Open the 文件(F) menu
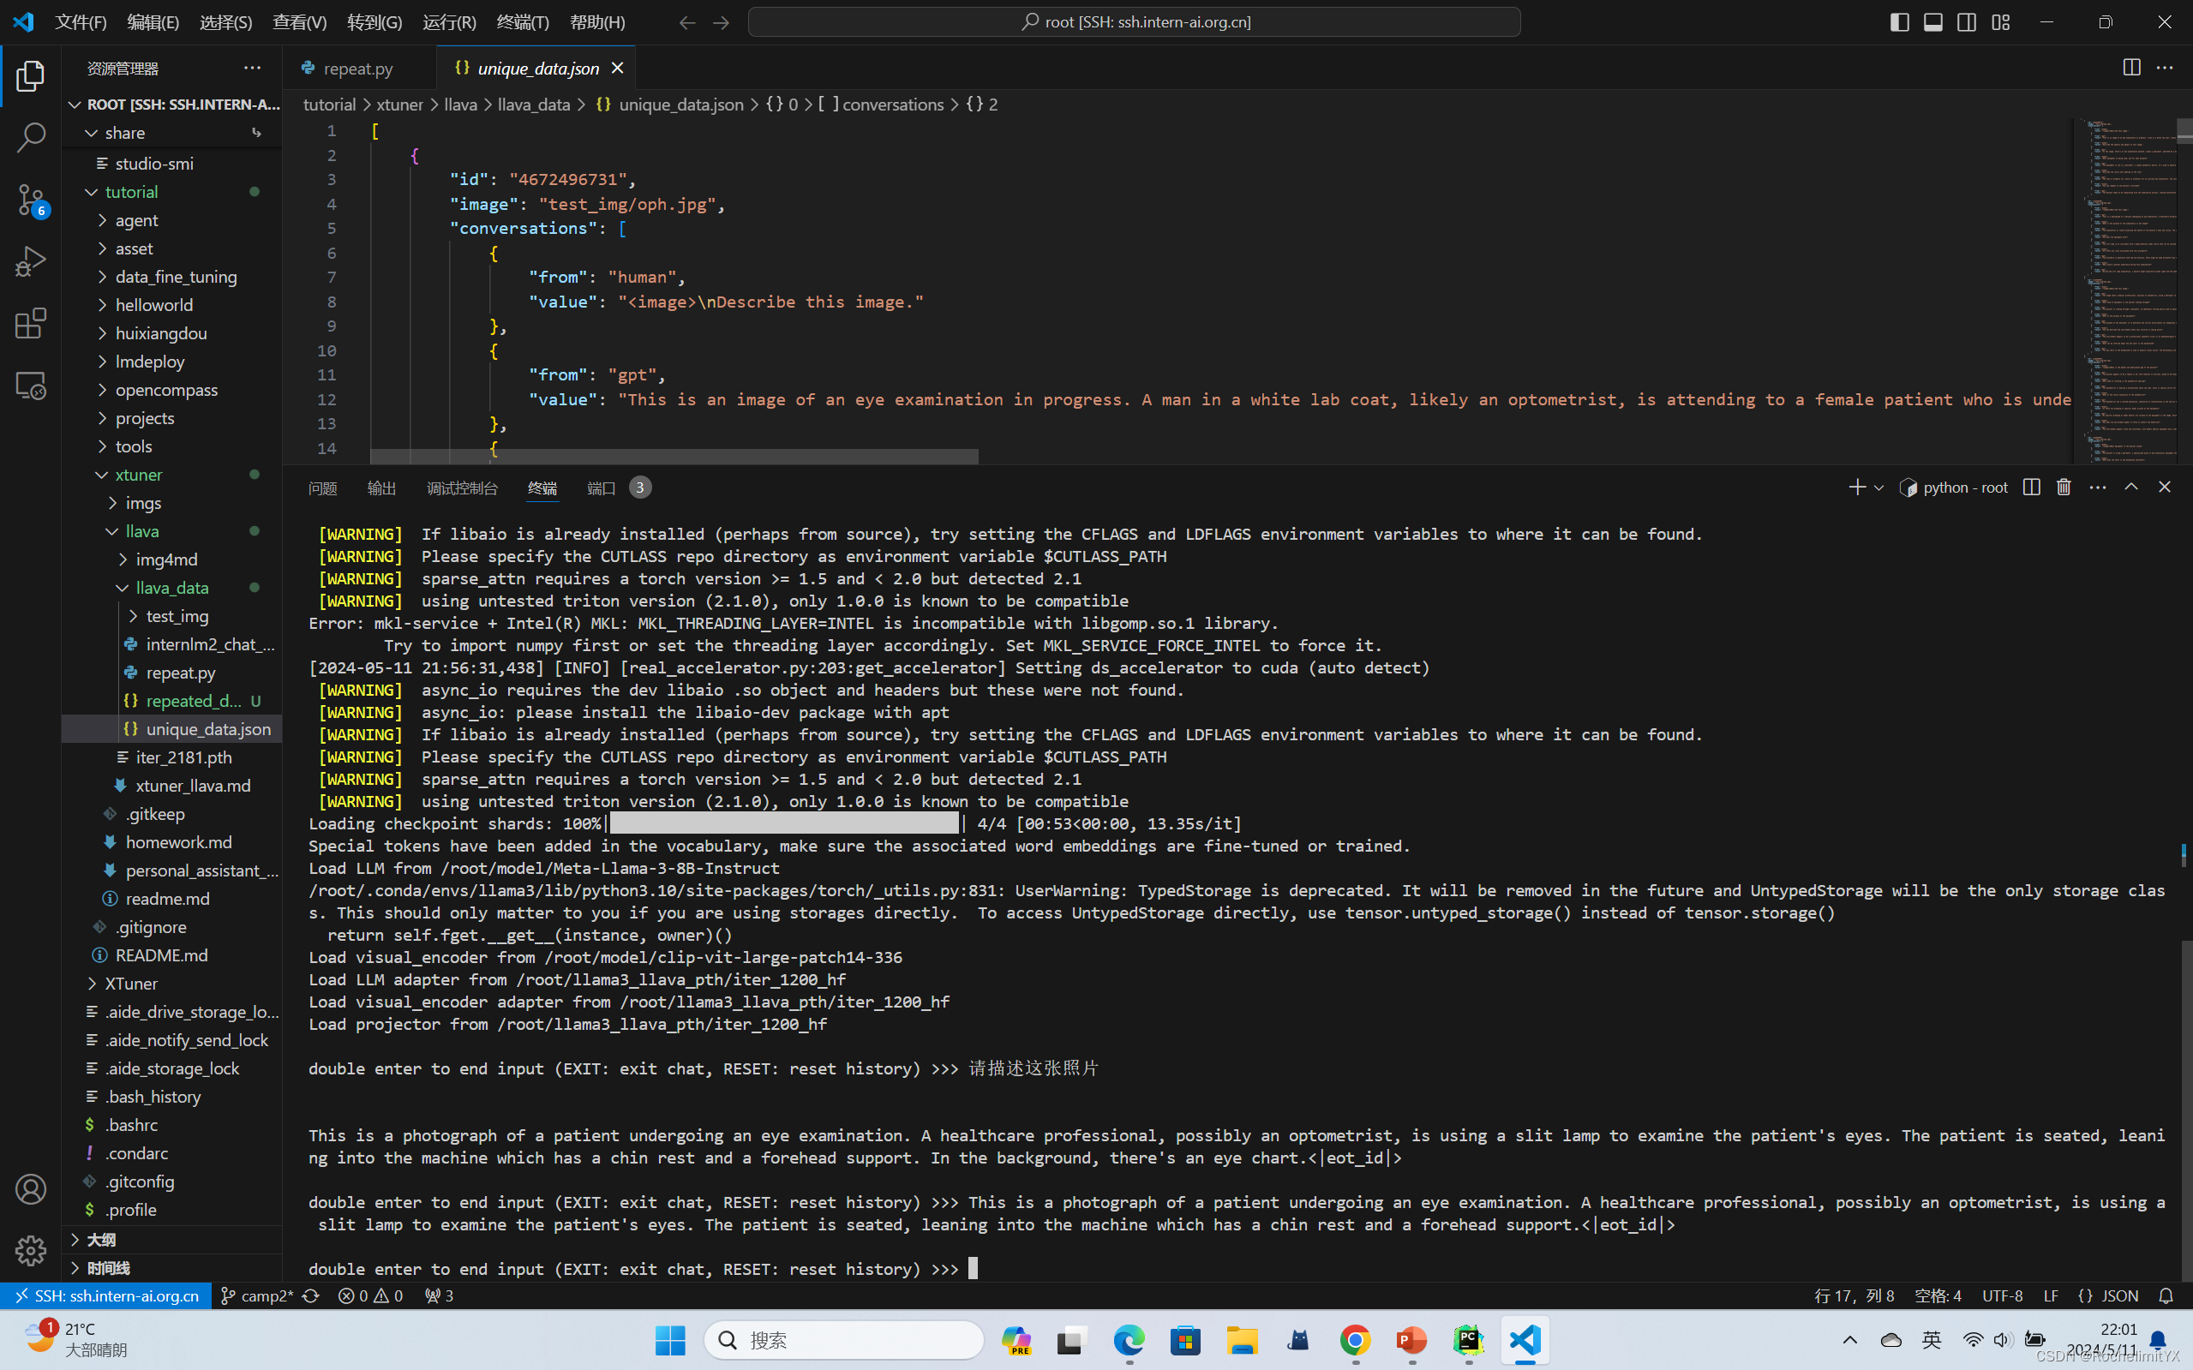This screenshot has height=1370, width=2193. click(81, 21)
